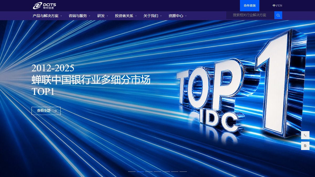This screenshot has width=315, height=177.
Task: Click the blue magnifier search icon
Action: pyautogui.click(x=278, y=15)
